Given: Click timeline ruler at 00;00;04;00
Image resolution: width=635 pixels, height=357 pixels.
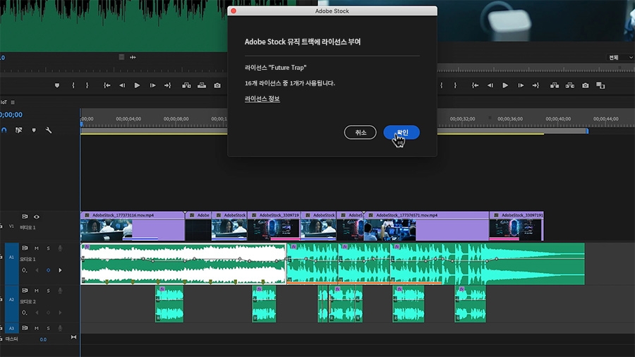Looking at the screenshot, I should [128, 119].
